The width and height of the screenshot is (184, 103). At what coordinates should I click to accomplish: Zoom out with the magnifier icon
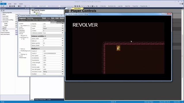tap(77, 6)
